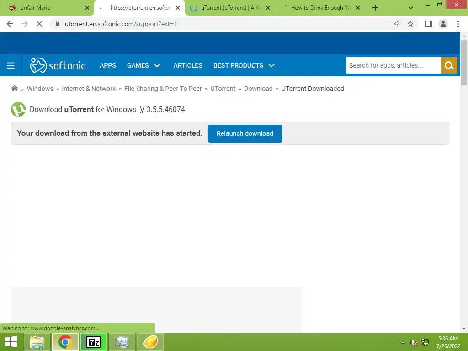
Task: Close the µTorrent (uTorrent) tab
Action: 268,8
